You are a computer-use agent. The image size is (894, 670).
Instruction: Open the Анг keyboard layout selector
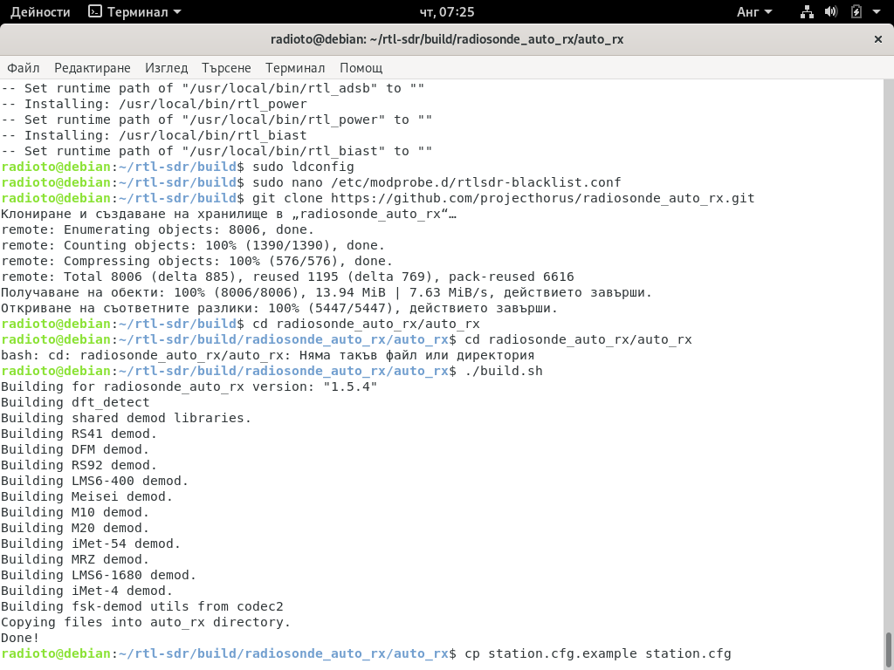pyautogui.click(x=753, y=12)
